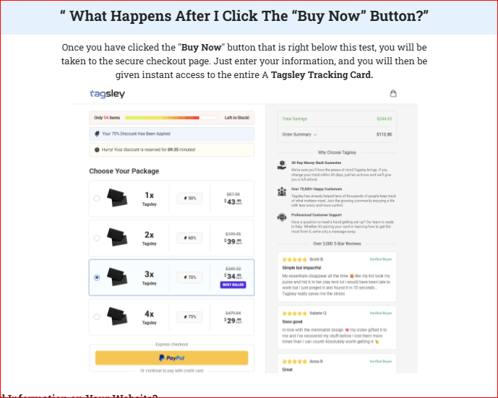This screenshot has height=398, width=498.
Task: Click the discount tag icon
Action: click(97, 134)
